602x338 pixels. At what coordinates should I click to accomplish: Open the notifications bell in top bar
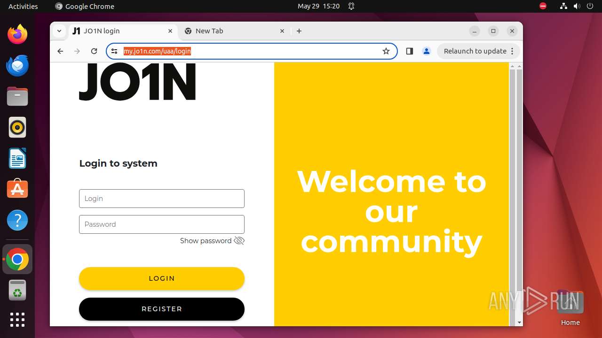(351, 6)
